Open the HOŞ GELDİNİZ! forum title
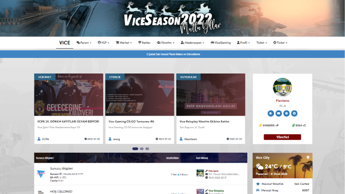Screen dimensions: 345x194 click(x=61, y=191)
